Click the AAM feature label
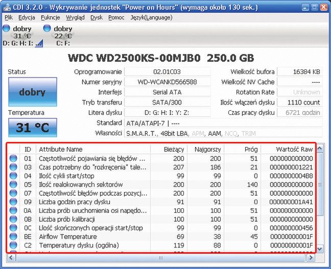This screenshot has width=331, height=269. pyautogui.click(x=215, y=133)
